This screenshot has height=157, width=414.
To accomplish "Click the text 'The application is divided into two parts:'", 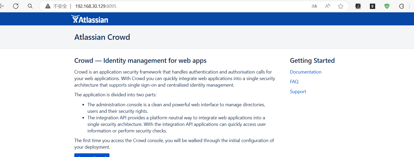I will click(x=115, y=95).
